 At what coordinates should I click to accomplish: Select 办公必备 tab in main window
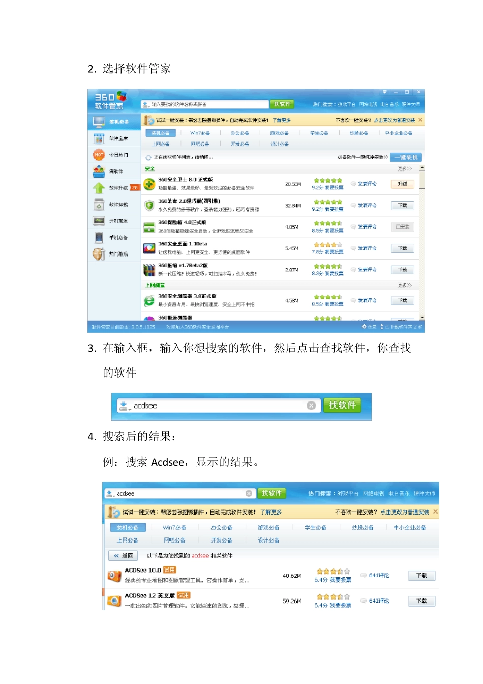click(x=240, y=133)
